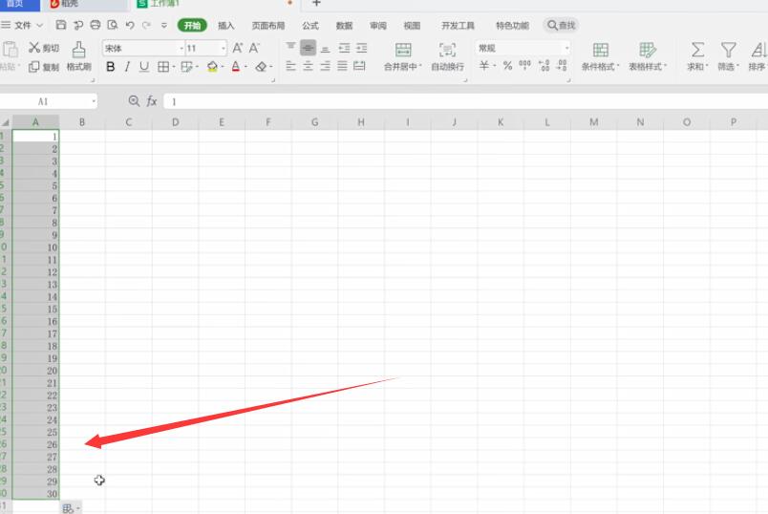Align text left
768x514 pixels.
(290, 66)
